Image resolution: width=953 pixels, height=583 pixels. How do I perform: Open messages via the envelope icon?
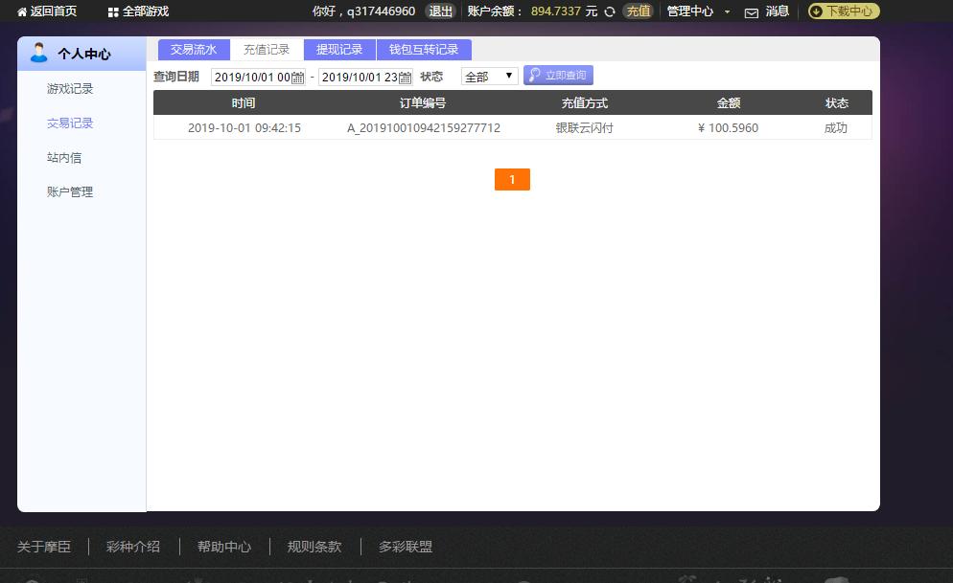752,12
